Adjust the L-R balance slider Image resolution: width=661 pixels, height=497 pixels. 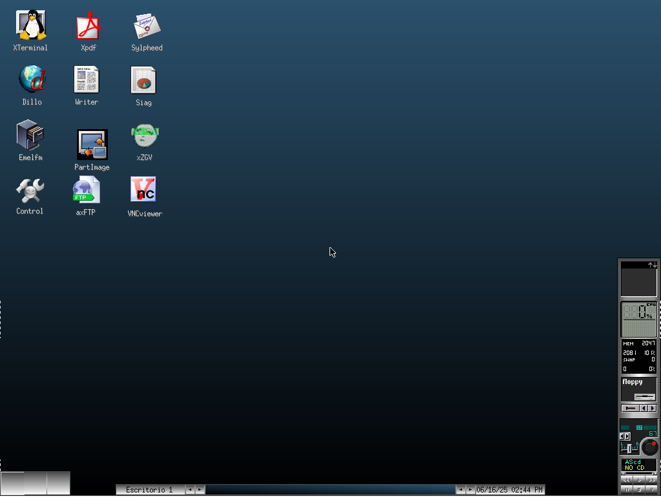(x=629, y=449)
